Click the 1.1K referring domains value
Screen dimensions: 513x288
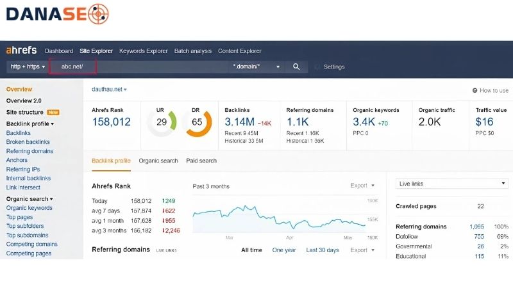298,122
